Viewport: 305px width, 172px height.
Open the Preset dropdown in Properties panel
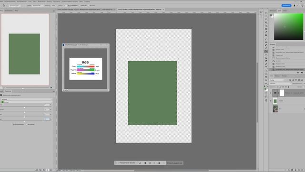(x=27, y=99)
